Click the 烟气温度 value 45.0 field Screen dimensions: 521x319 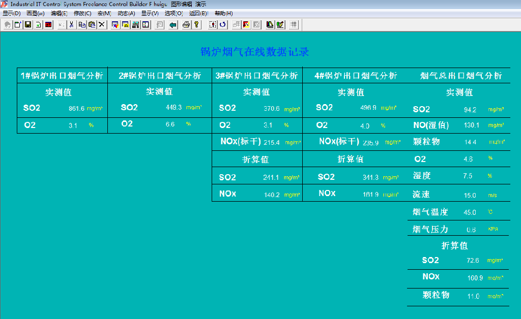tap(470, 212)
